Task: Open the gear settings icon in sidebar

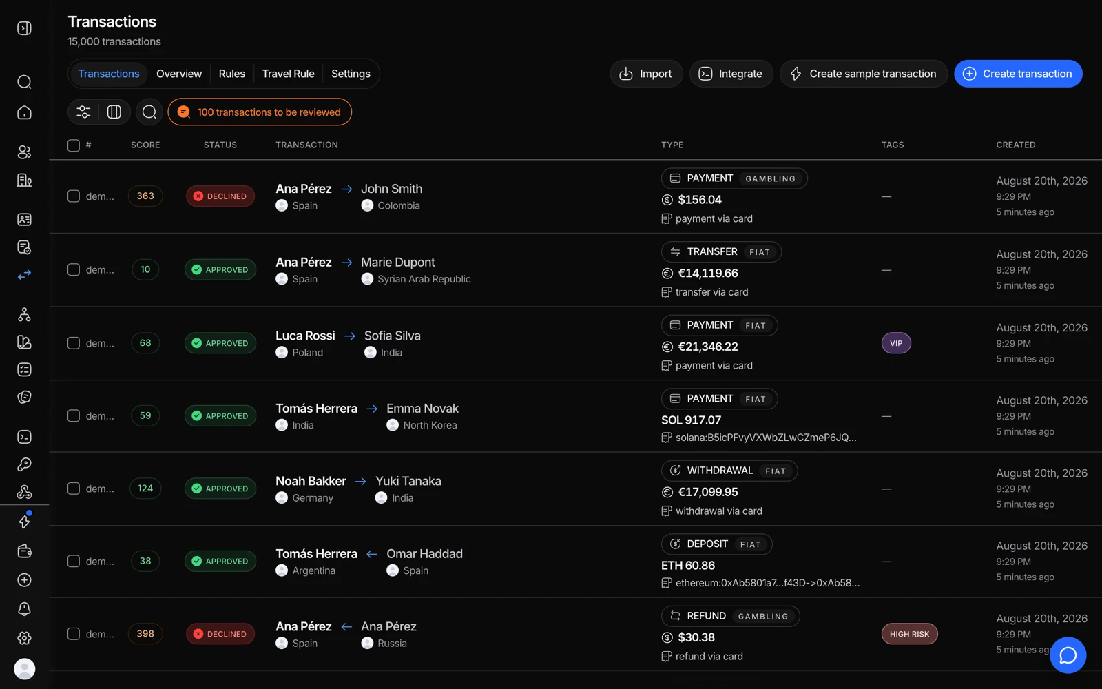Action: click(x=24, y=638)
